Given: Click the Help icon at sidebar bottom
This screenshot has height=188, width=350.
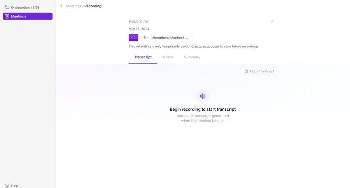Looking at the screenshot, I should pyautogui.click(x=7, y=186).
